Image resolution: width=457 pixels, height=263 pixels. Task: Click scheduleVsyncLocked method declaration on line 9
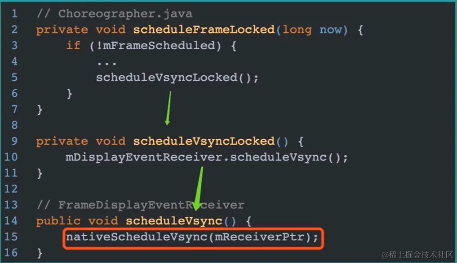[x=204, y=141]
